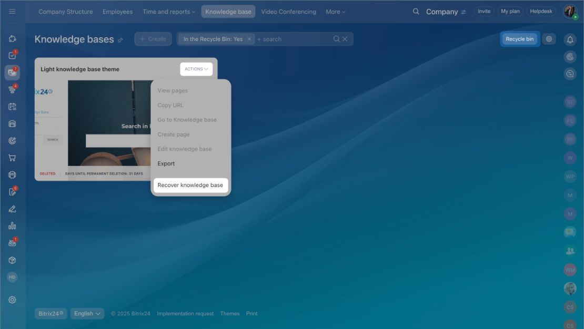584x329 pixels.
Task: Click the Create button
Action: [153, 39]
